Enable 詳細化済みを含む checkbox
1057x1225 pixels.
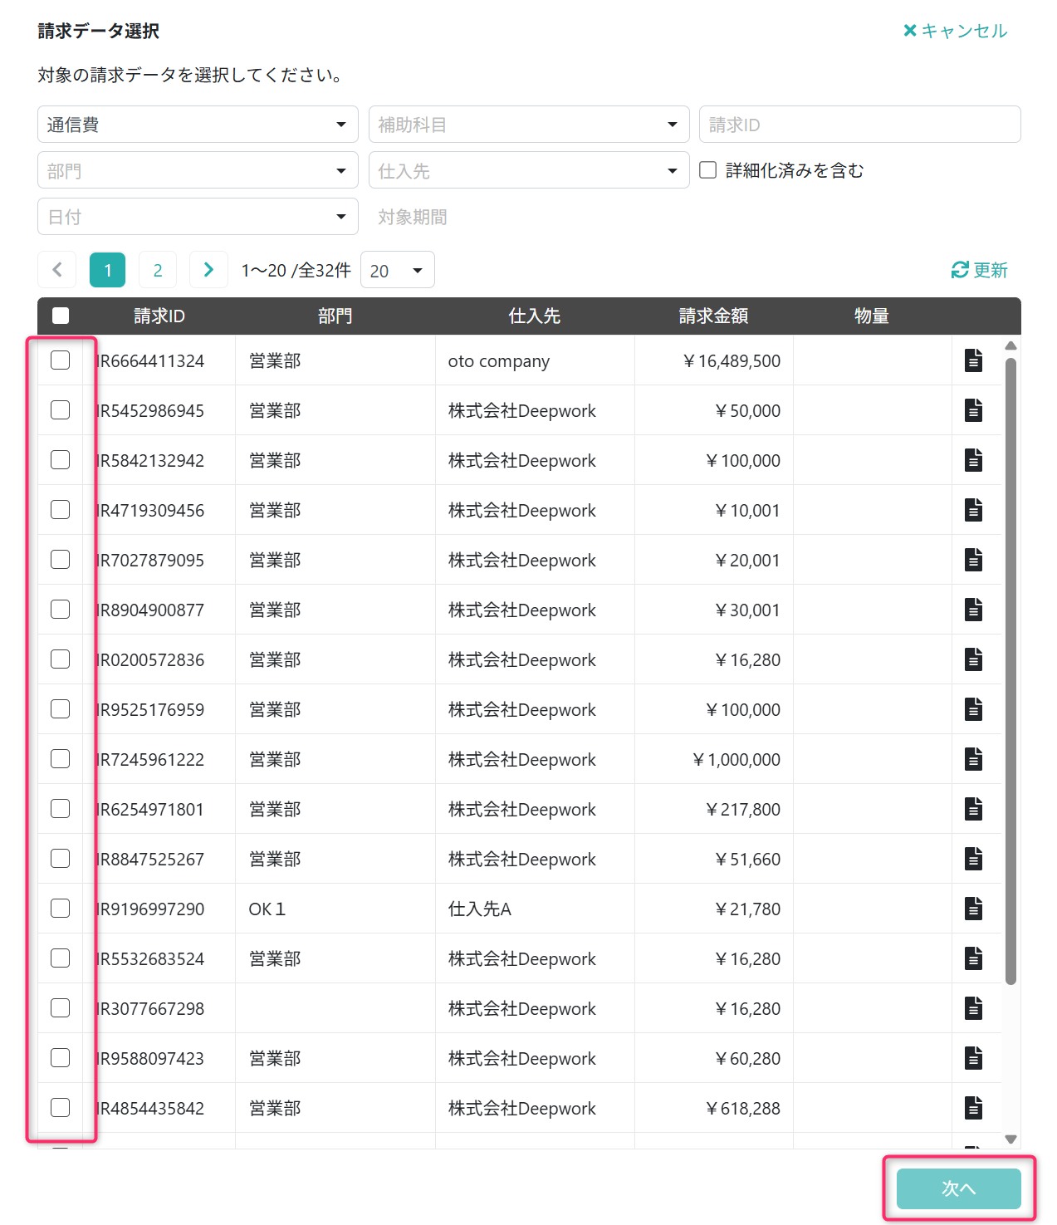tap(708, 170)
